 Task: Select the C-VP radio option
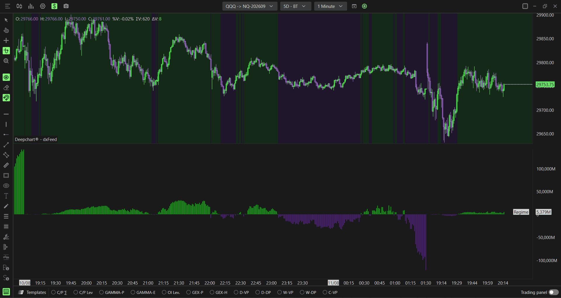point(330,292)
